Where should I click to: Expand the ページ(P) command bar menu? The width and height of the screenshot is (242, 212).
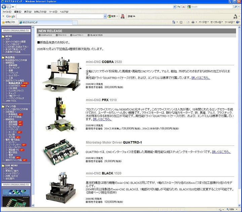pyautogui.click(x=203, y=22)
